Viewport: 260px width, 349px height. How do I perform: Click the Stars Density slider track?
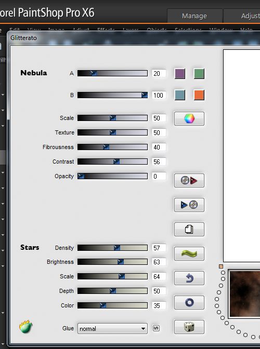[112, 248]
